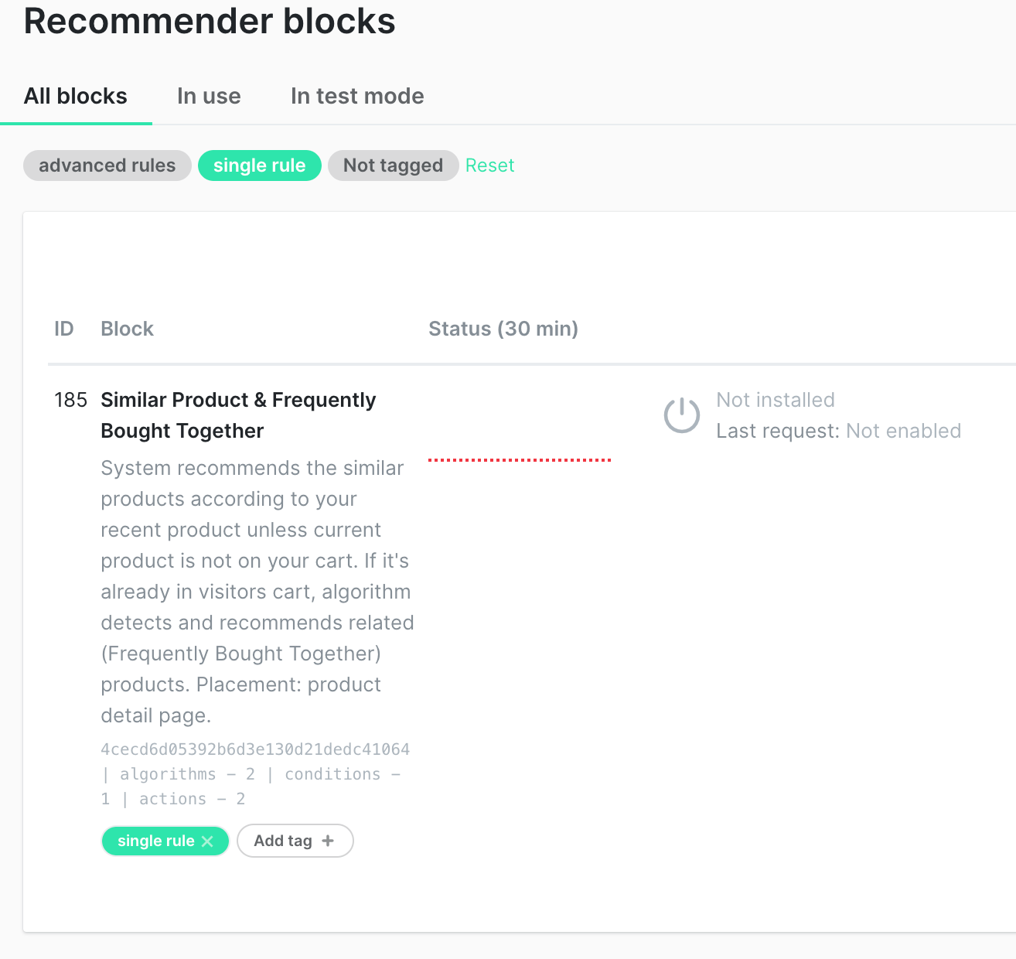
Task: Click the ID column header
Action: (x=64, y=329)
